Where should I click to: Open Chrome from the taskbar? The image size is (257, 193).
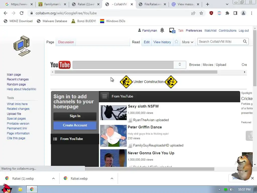pyautogui.click(x=32, y=189)
